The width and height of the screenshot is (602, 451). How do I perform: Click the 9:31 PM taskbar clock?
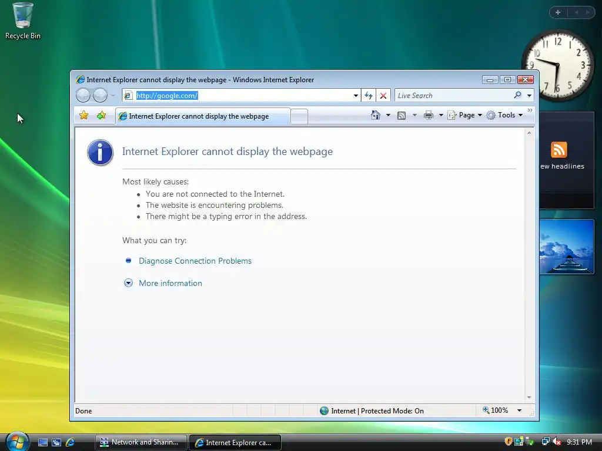point(579,442)
